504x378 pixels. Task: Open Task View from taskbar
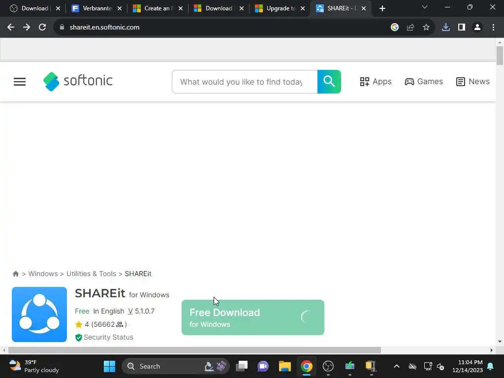pos(242,366)
